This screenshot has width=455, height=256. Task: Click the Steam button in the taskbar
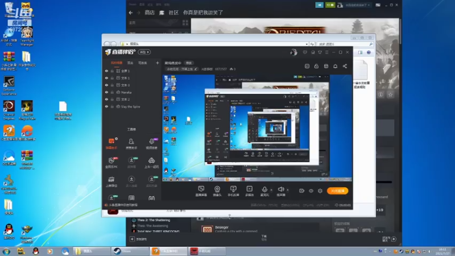pos(130,251)
